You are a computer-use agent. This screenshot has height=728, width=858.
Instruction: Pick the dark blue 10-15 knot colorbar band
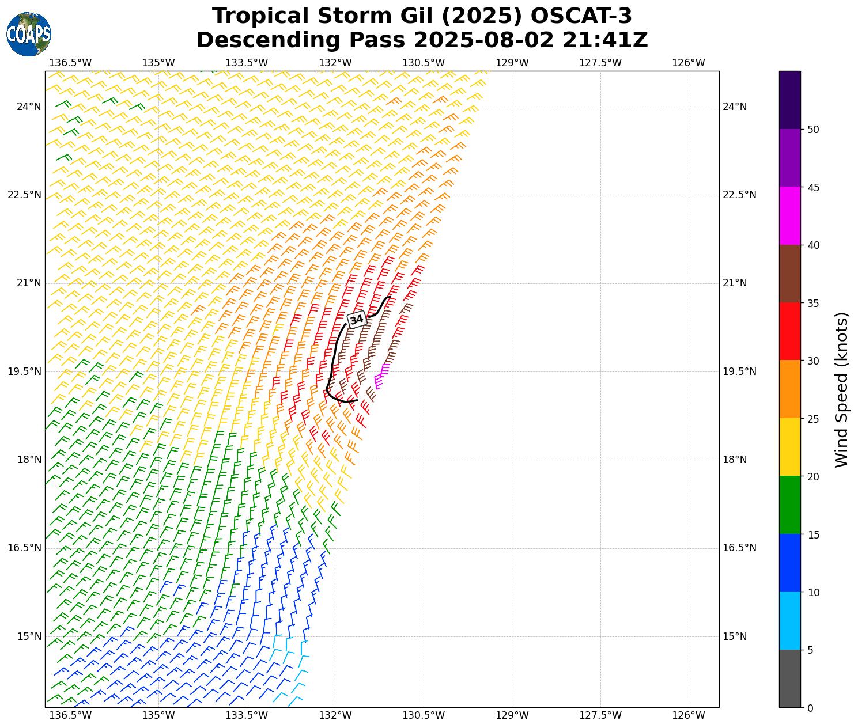click(x=789, y=563)
